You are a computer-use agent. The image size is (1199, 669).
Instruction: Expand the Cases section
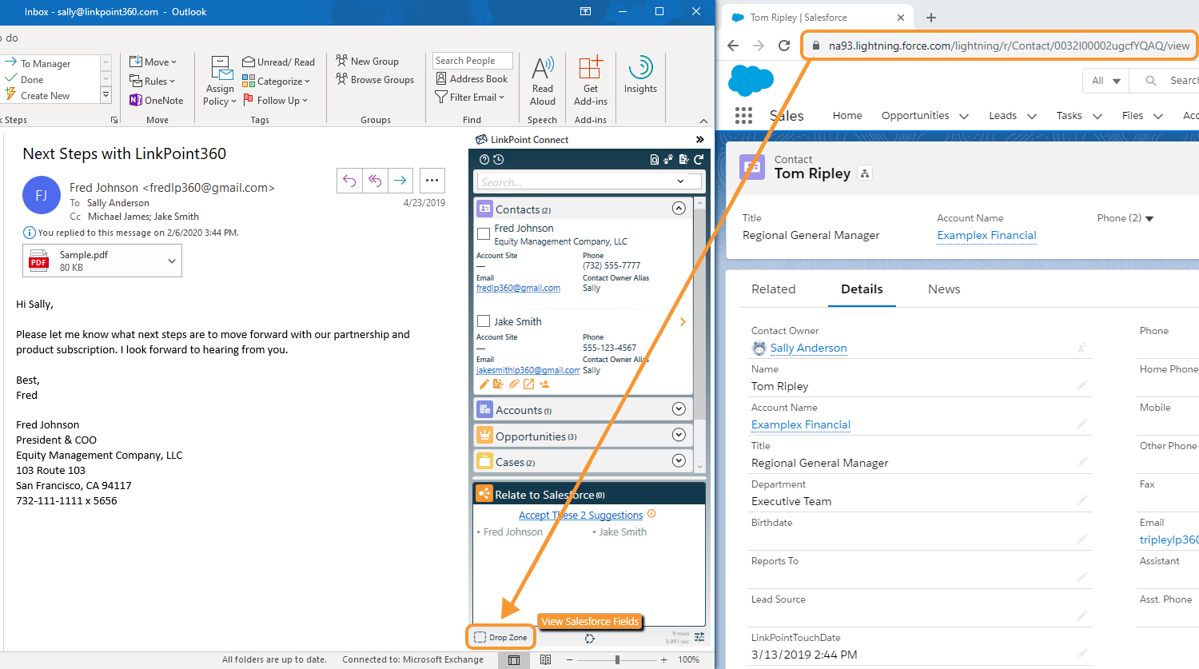tap(679, 460)
